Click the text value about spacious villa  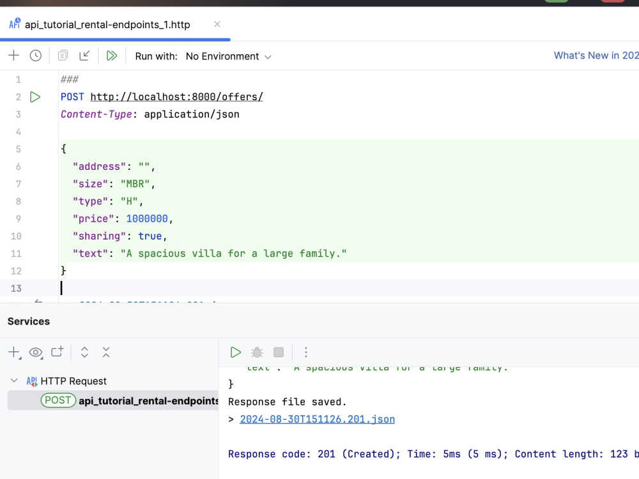pos(233,254)
